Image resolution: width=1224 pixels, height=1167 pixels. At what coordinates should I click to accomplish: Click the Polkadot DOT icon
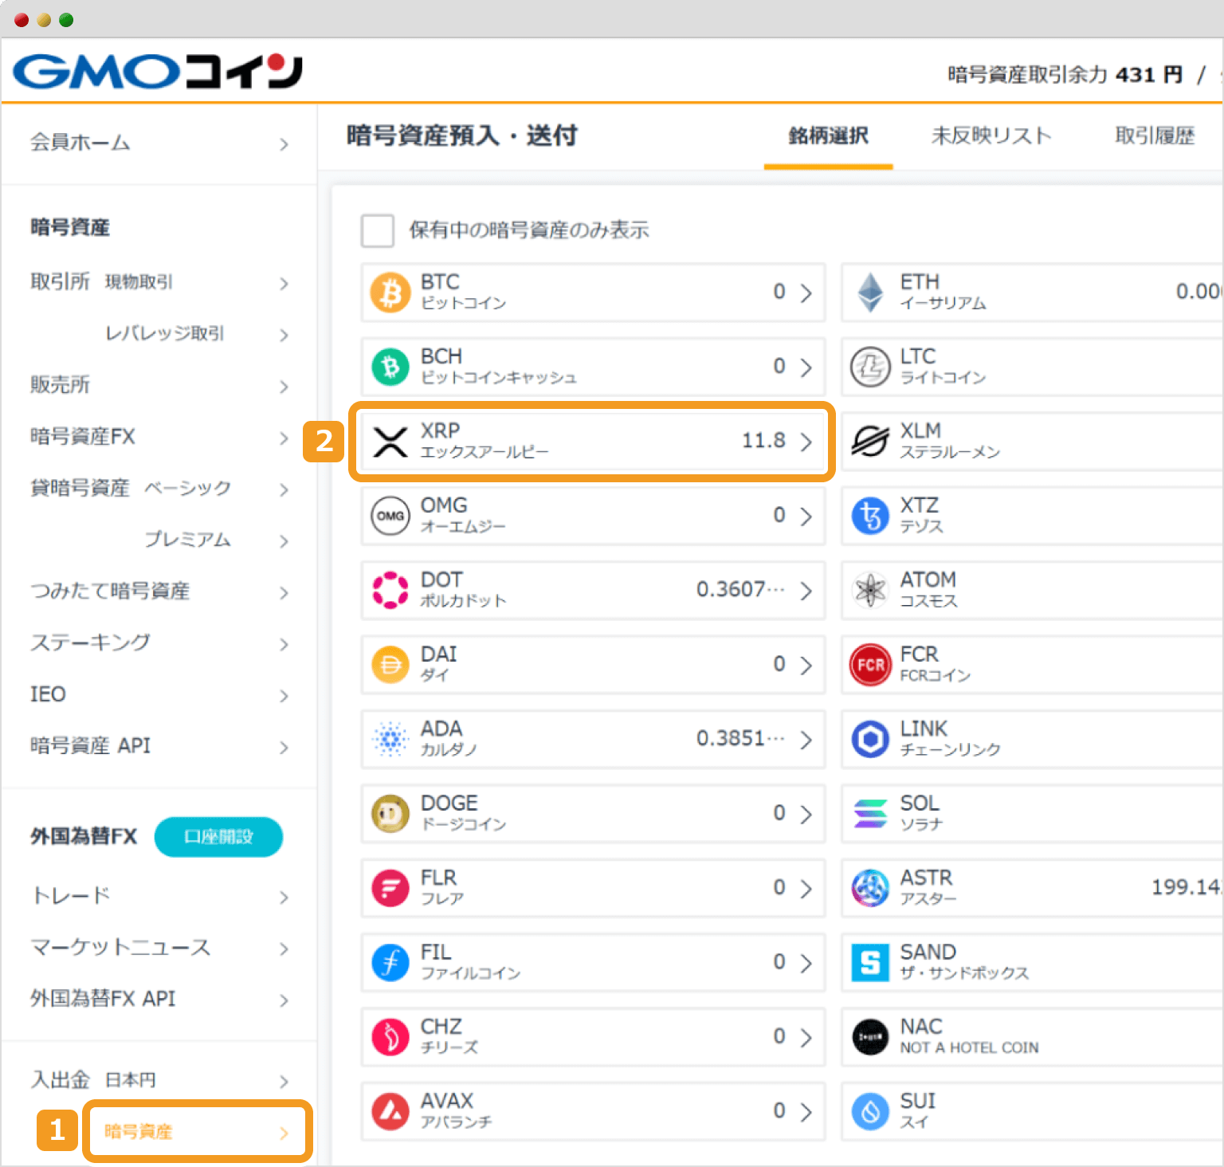(x=390, y=590)
